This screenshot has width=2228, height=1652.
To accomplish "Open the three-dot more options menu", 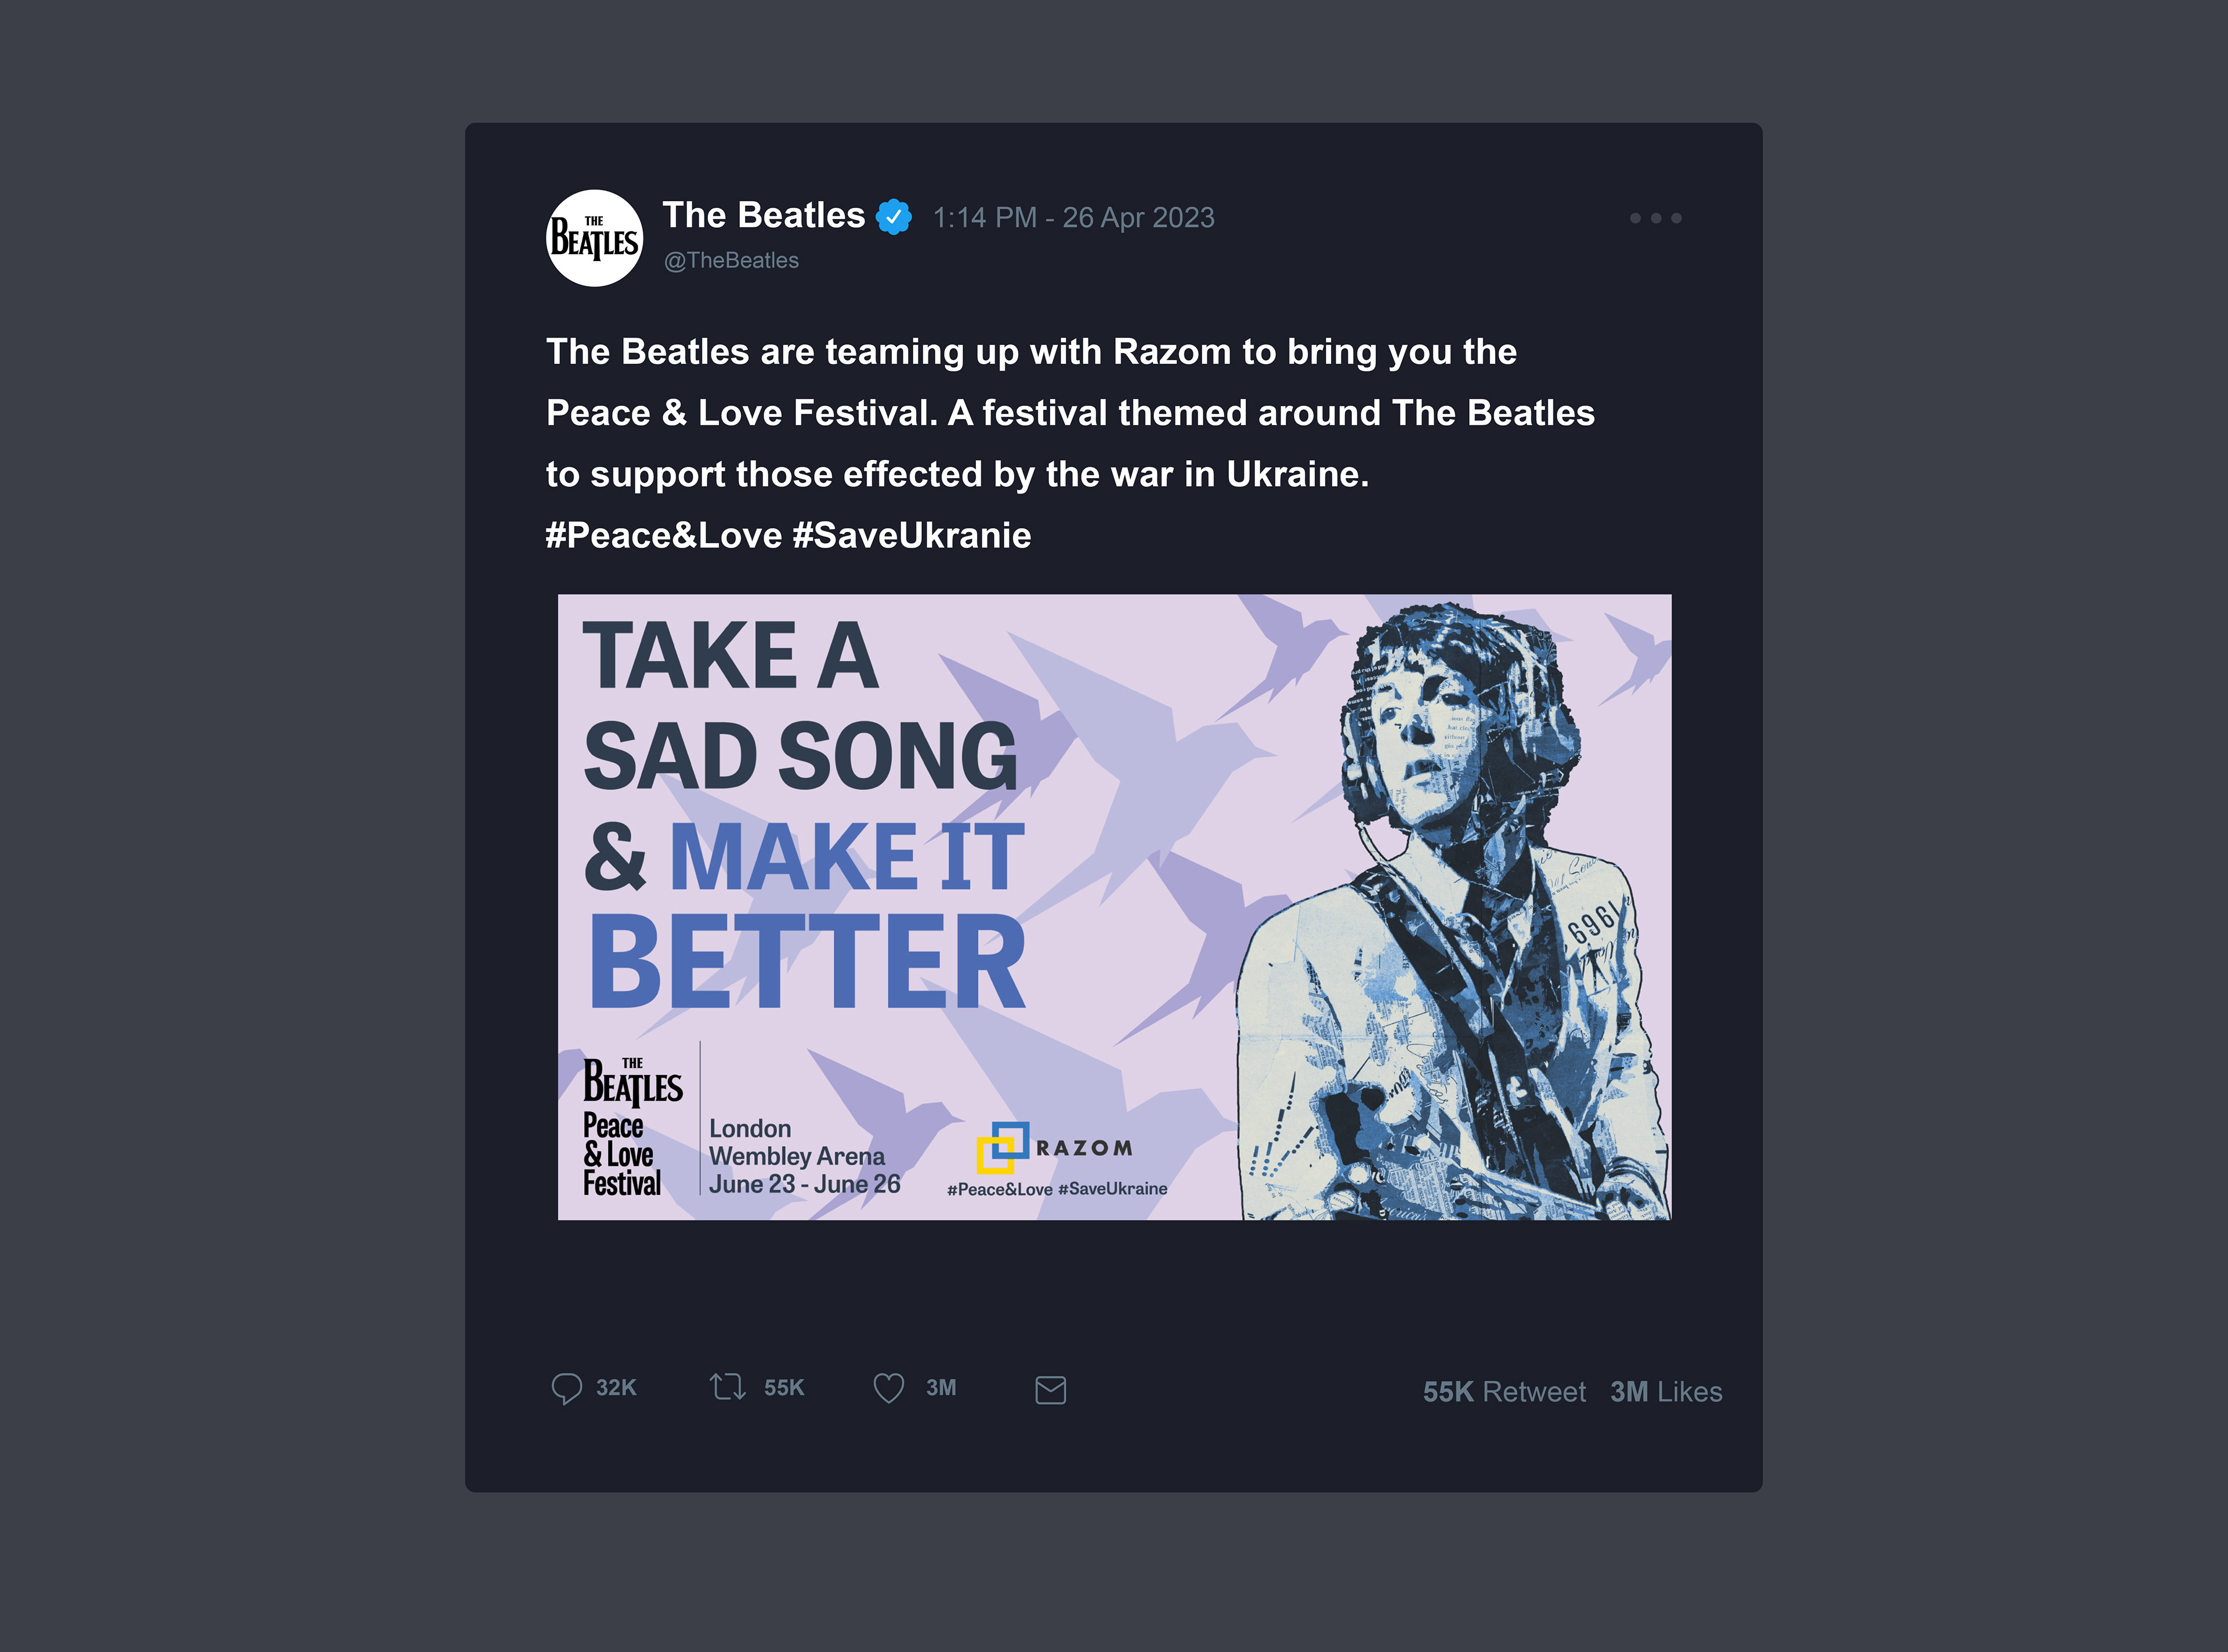I will [x=1655, y=218].
